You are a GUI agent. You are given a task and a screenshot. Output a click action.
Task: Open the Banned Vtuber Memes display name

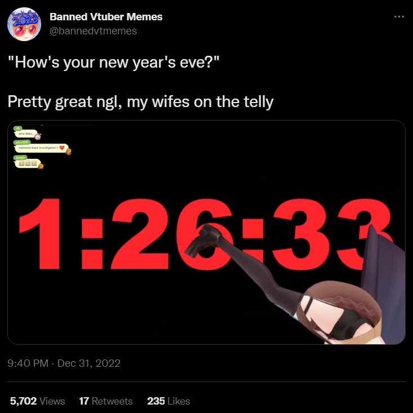click(106, 17)
